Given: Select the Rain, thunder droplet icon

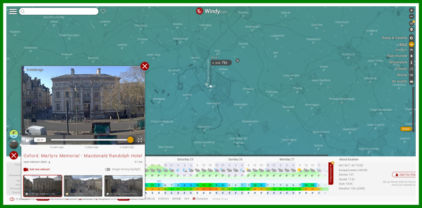Looking at the screenshot, I should click(x=411, y=56).
